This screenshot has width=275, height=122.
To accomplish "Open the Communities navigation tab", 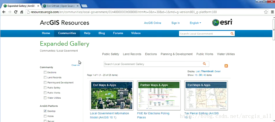I will (x=67, y=33).
